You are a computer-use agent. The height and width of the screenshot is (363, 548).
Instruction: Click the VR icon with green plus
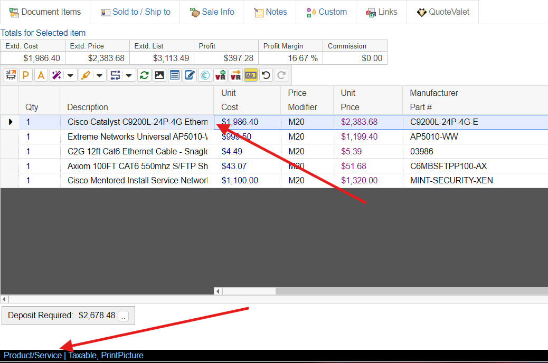220,75
